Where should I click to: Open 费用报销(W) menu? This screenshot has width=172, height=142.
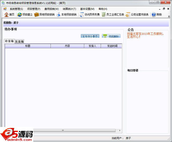[x=52, y=9]
